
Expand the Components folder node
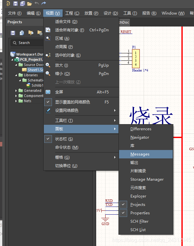[x=16, y=96]
